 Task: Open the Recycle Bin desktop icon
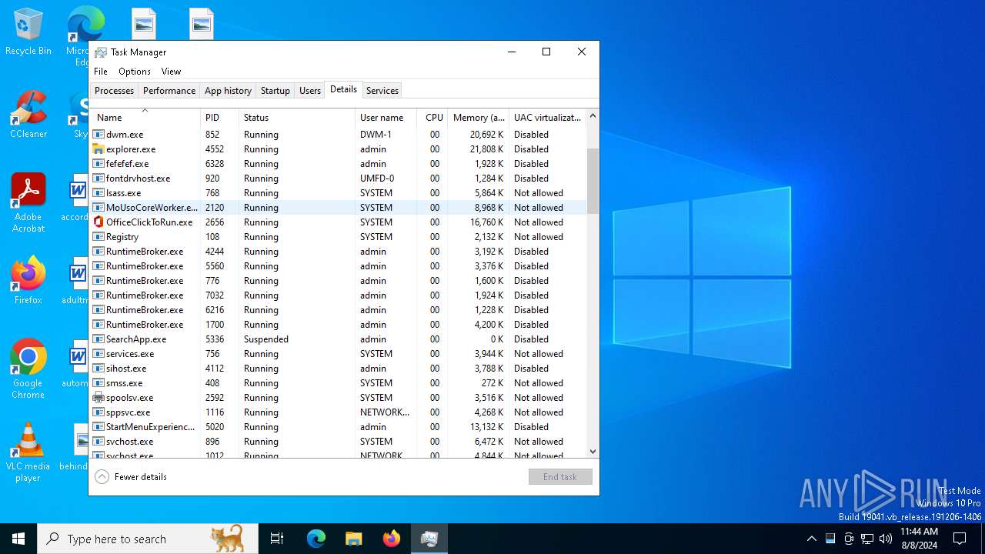click(x=28, y=32)
